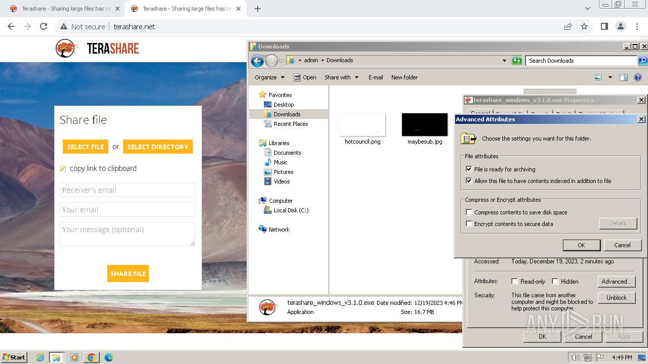
Task: Switch to the first Terashare browser tab
Action: pos(64,9)
